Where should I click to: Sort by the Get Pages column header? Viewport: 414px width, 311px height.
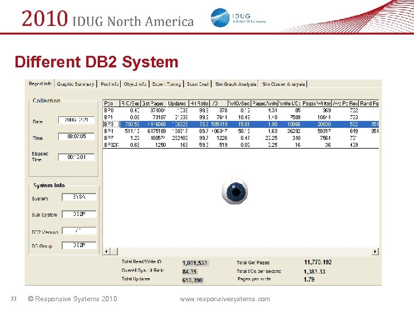coord(154,103)
